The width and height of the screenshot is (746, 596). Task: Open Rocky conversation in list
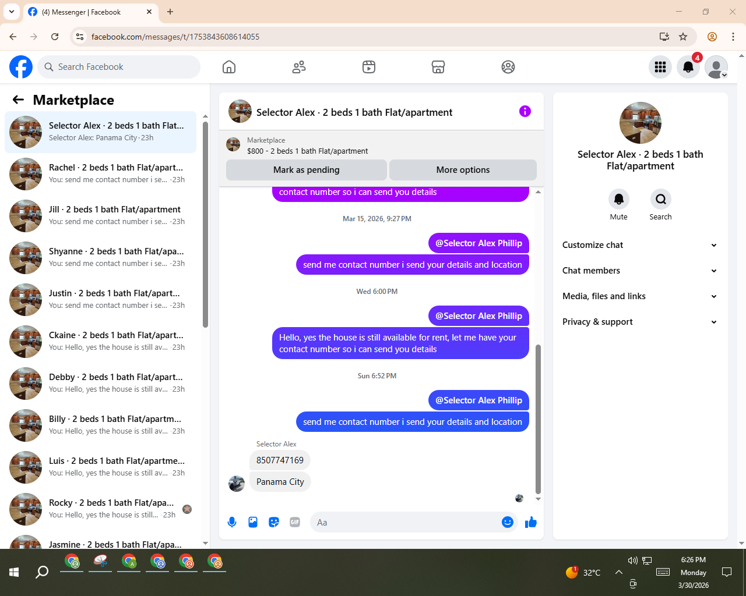click(100, 509)
